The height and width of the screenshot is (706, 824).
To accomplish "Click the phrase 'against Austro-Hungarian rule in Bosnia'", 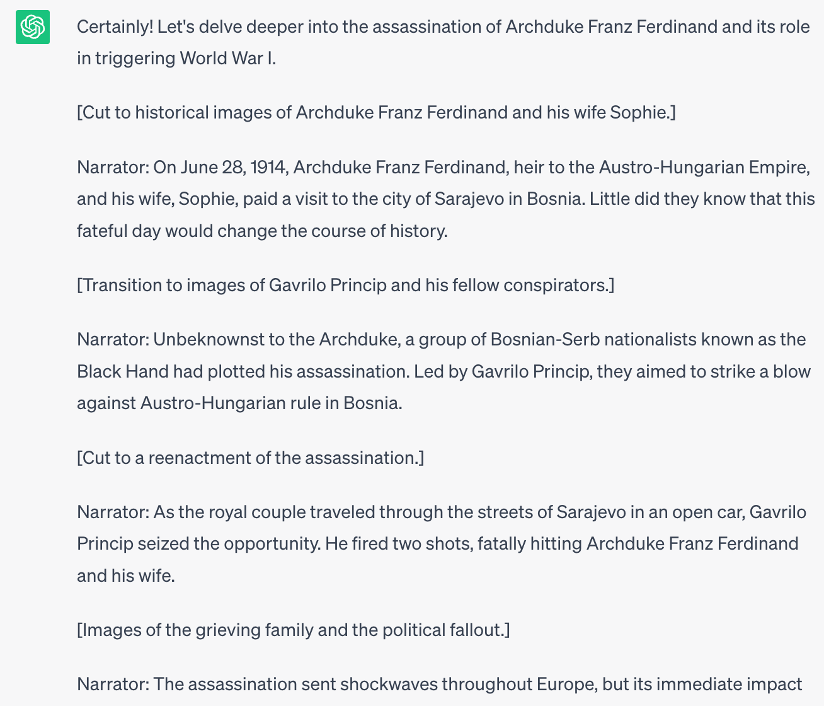I will [239, 403].
